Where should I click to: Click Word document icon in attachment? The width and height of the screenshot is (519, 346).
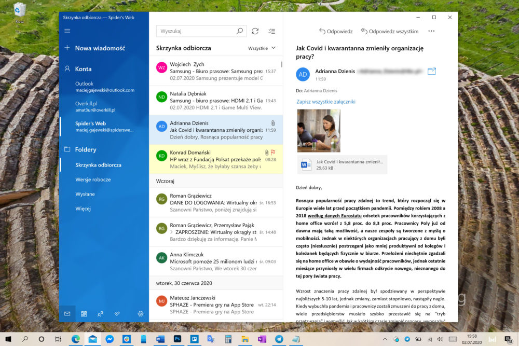306,164
